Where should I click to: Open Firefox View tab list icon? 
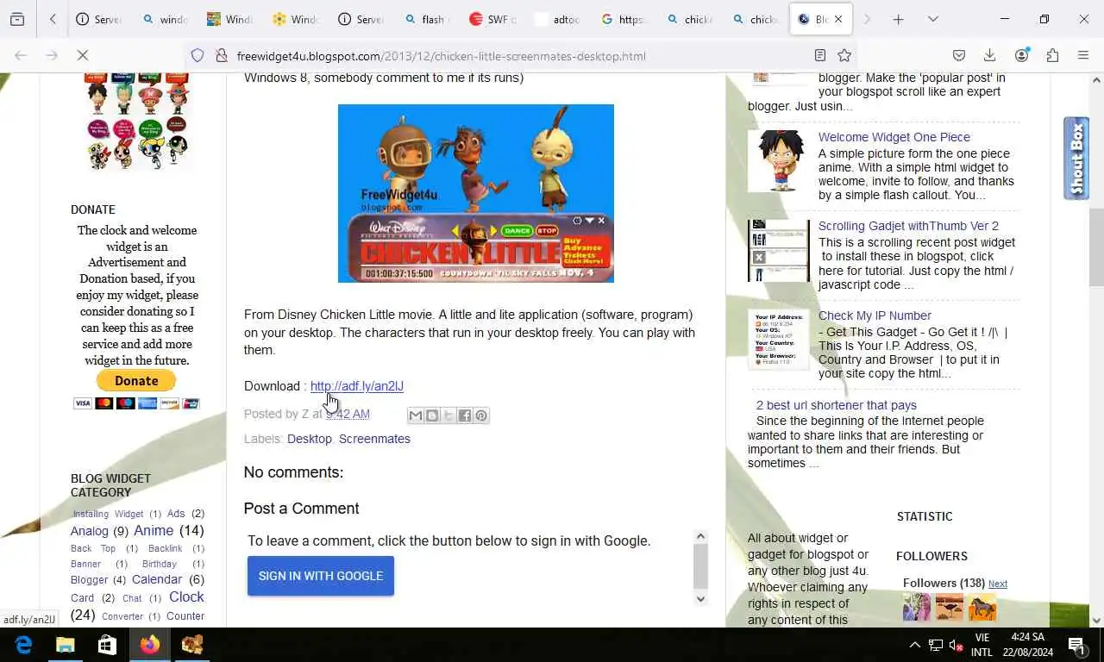pyautogui.click(x=17, y=19)
